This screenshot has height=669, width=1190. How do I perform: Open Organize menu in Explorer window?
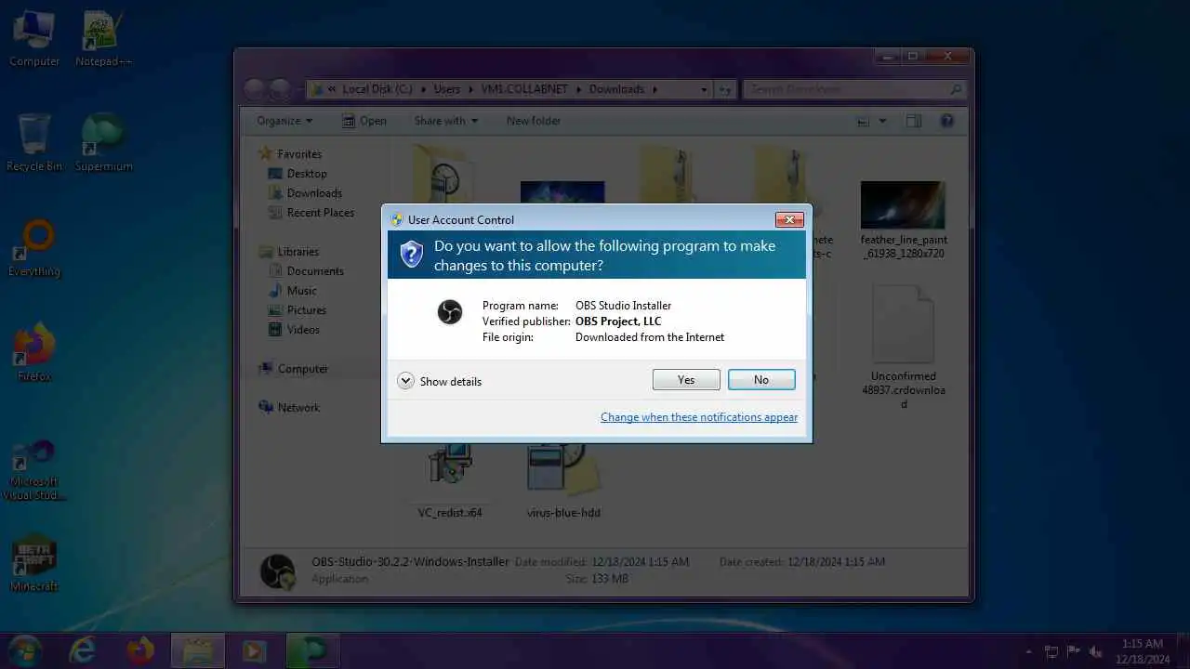[x=284, y=121]
